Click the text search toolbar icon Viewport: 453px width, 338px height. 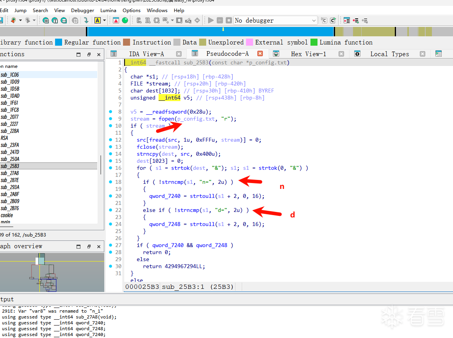tap(55, 21)
